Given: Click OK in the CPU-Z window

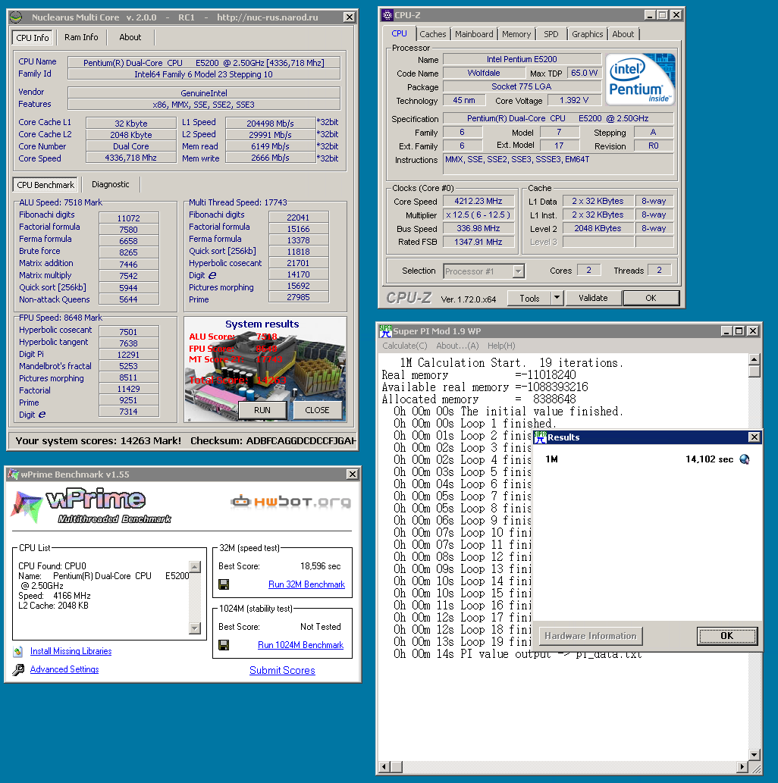Looking at the screenshot, I should coord(651,298).
